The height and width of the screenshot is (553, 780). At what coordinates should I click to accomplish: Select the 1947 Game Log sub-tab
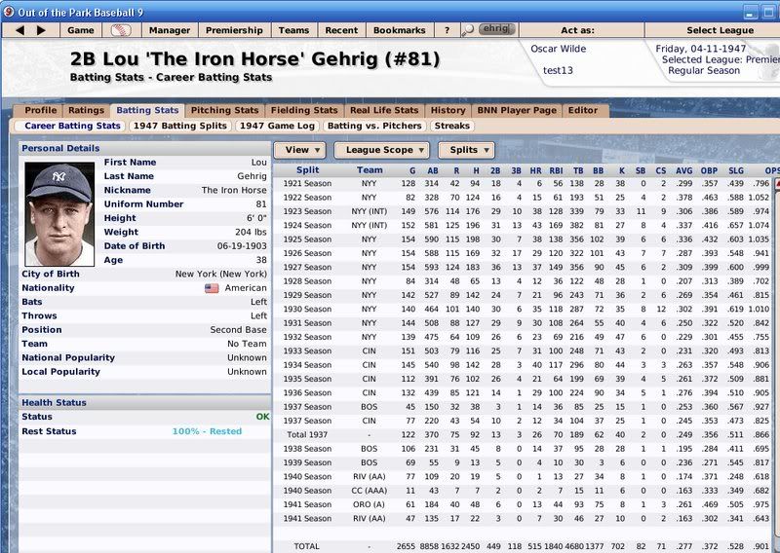tap(276, 126)
